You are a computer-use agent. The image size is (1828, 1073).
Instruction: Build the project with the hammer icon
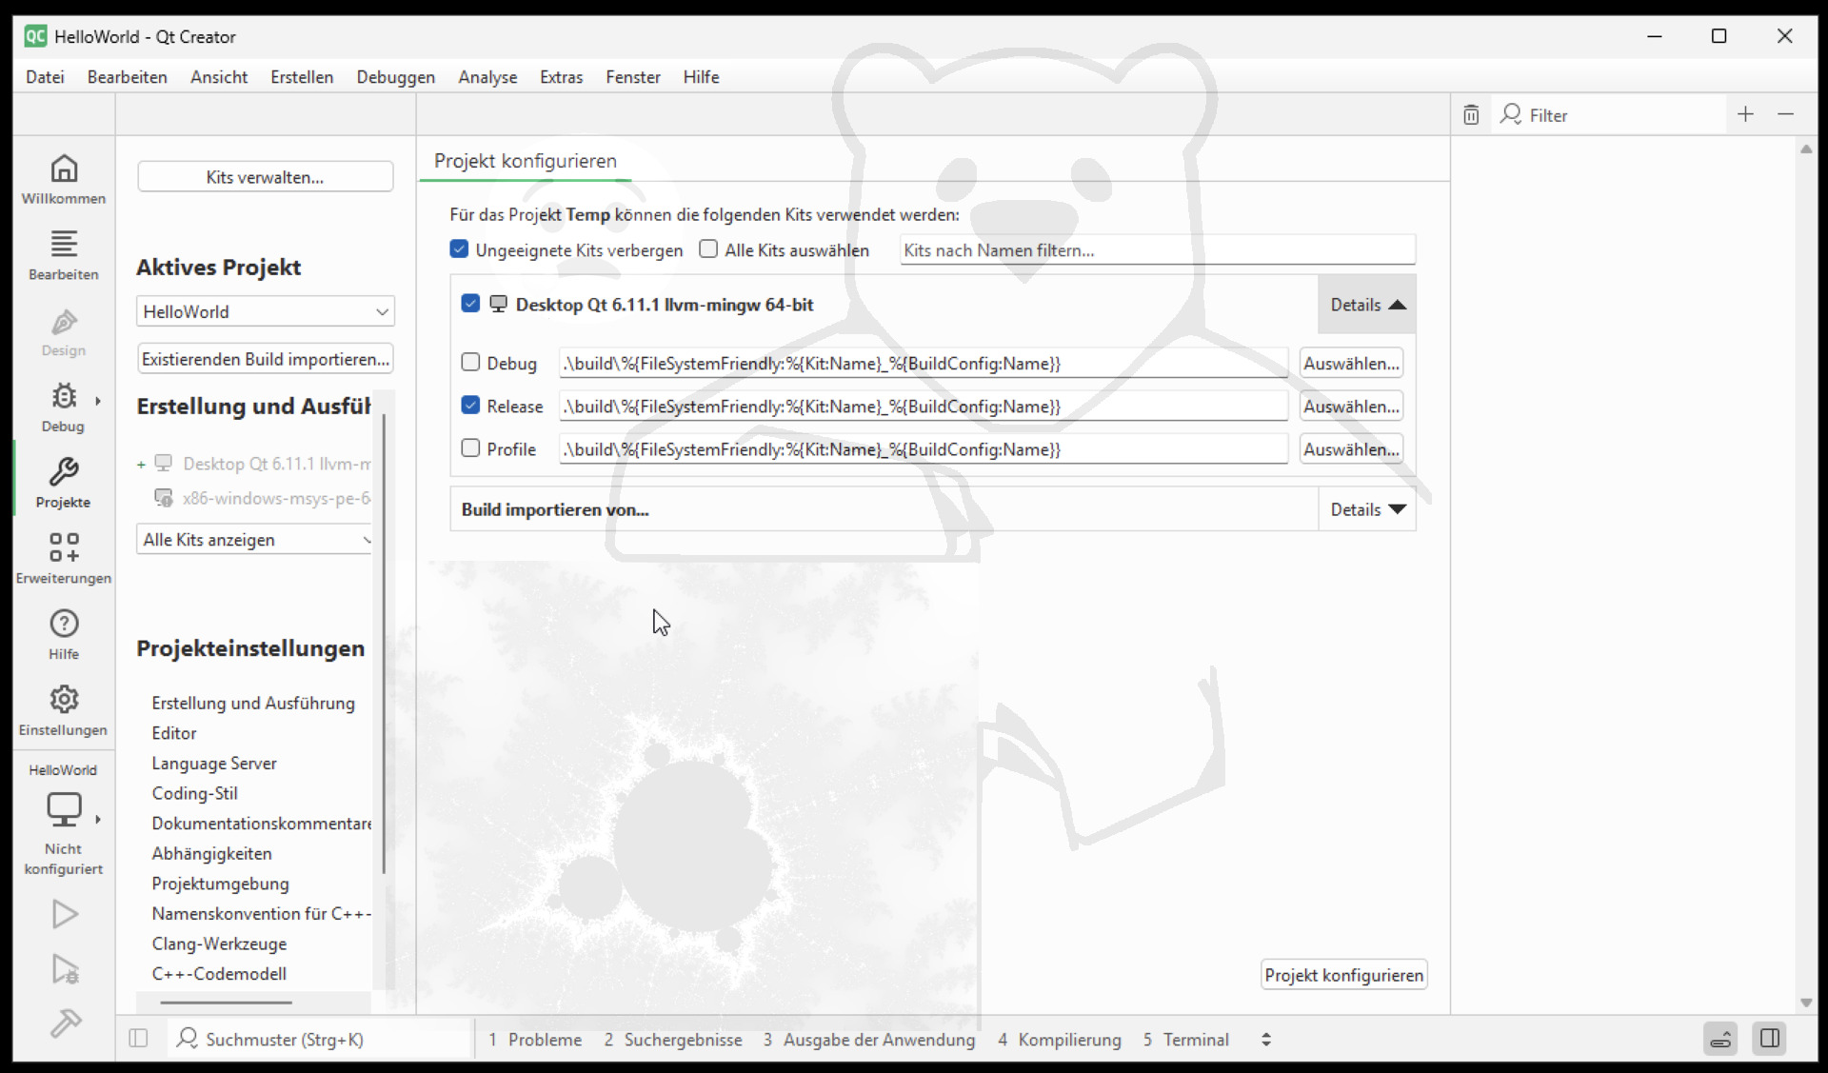click(x=64, y=1023)
